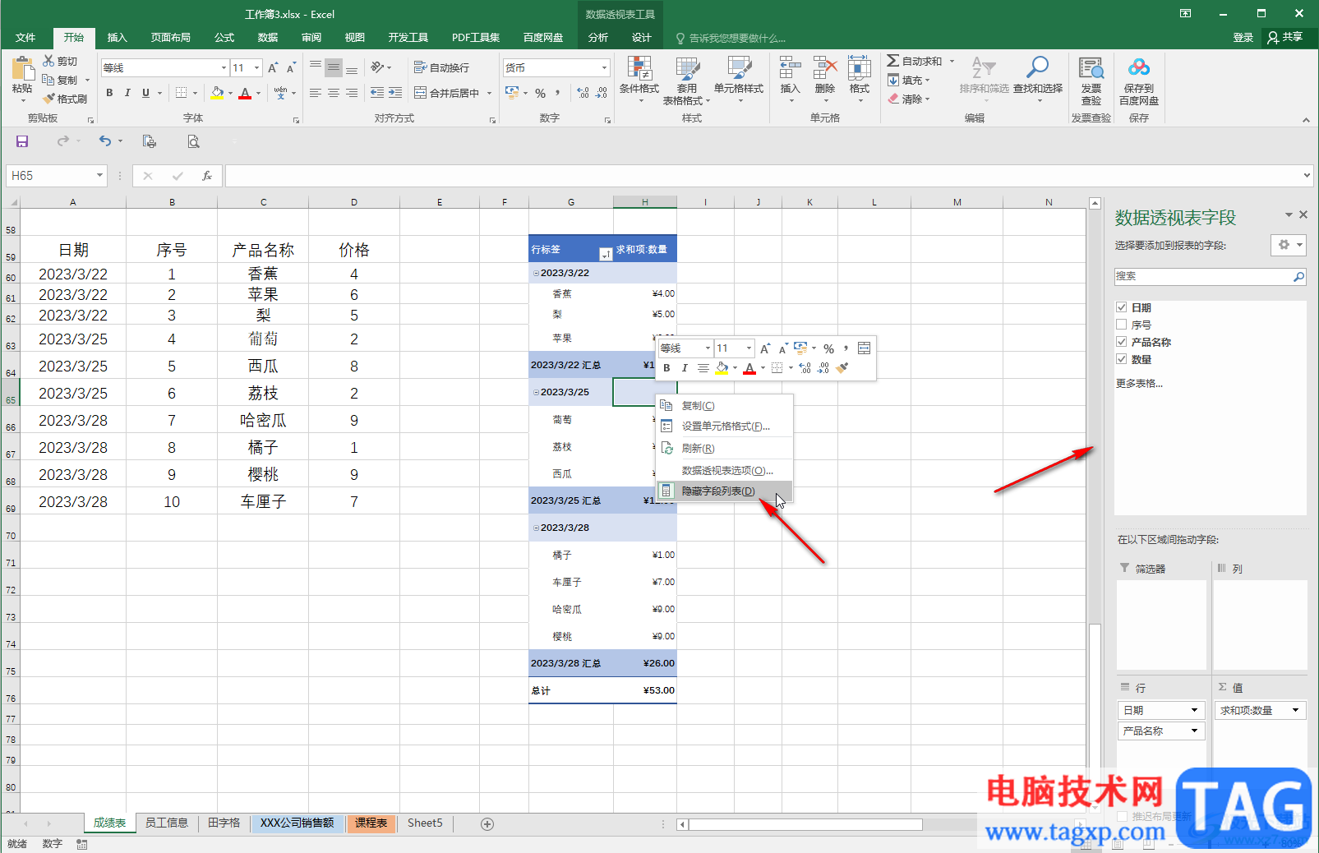The width and height of the screenshot is (1319, 853).
Task: Open the merge and center dropdown arrow
Action: (489, 93)
